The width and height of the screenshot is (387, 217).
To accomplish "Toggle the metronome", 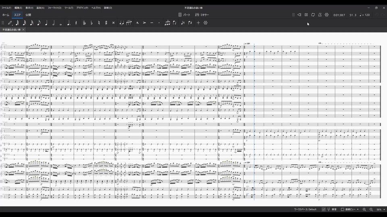I will (x=320, y=15).
